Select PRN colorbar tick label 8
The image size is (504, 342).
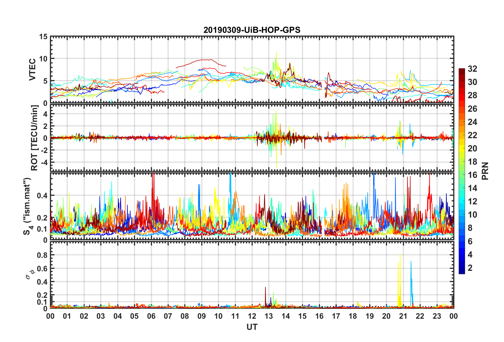point(470,228)
